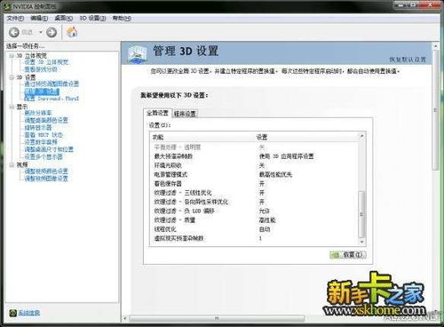
Task: Select the greyed 平滑处理 - 透明度 row
Action: point(255,148)
